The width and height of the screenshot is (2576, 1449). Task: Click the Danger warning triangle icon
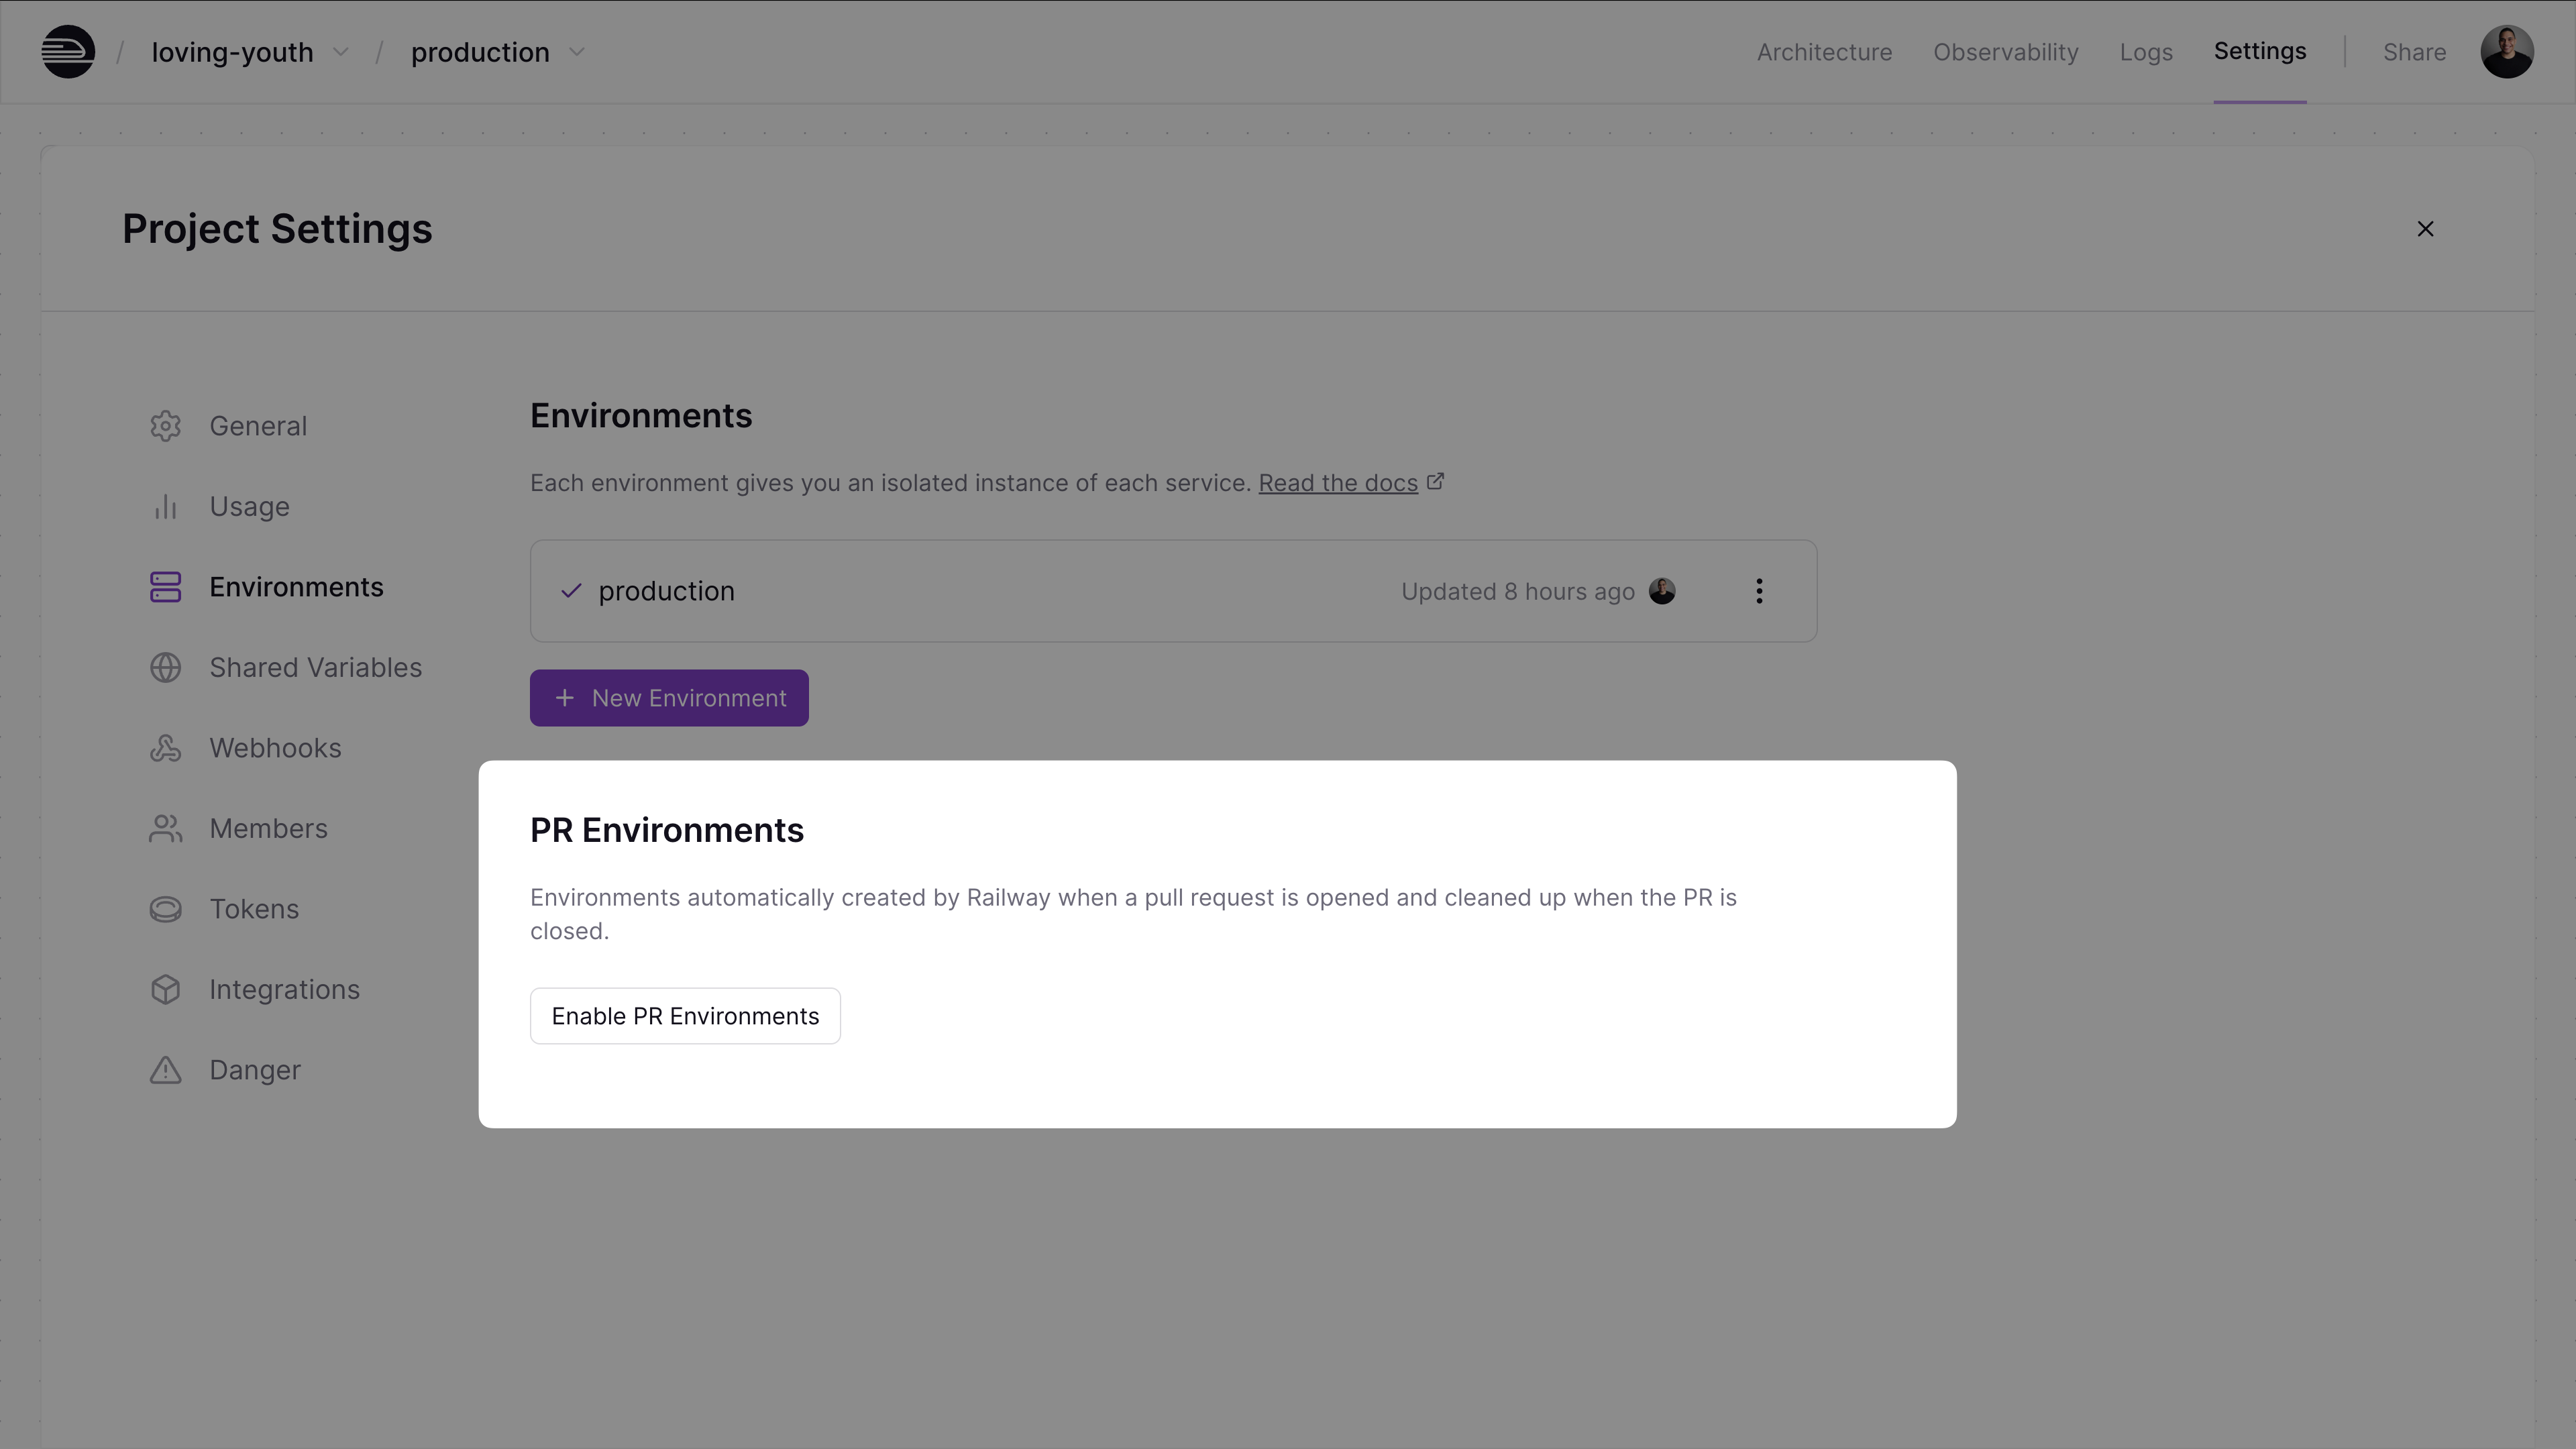coord(166,1070)
